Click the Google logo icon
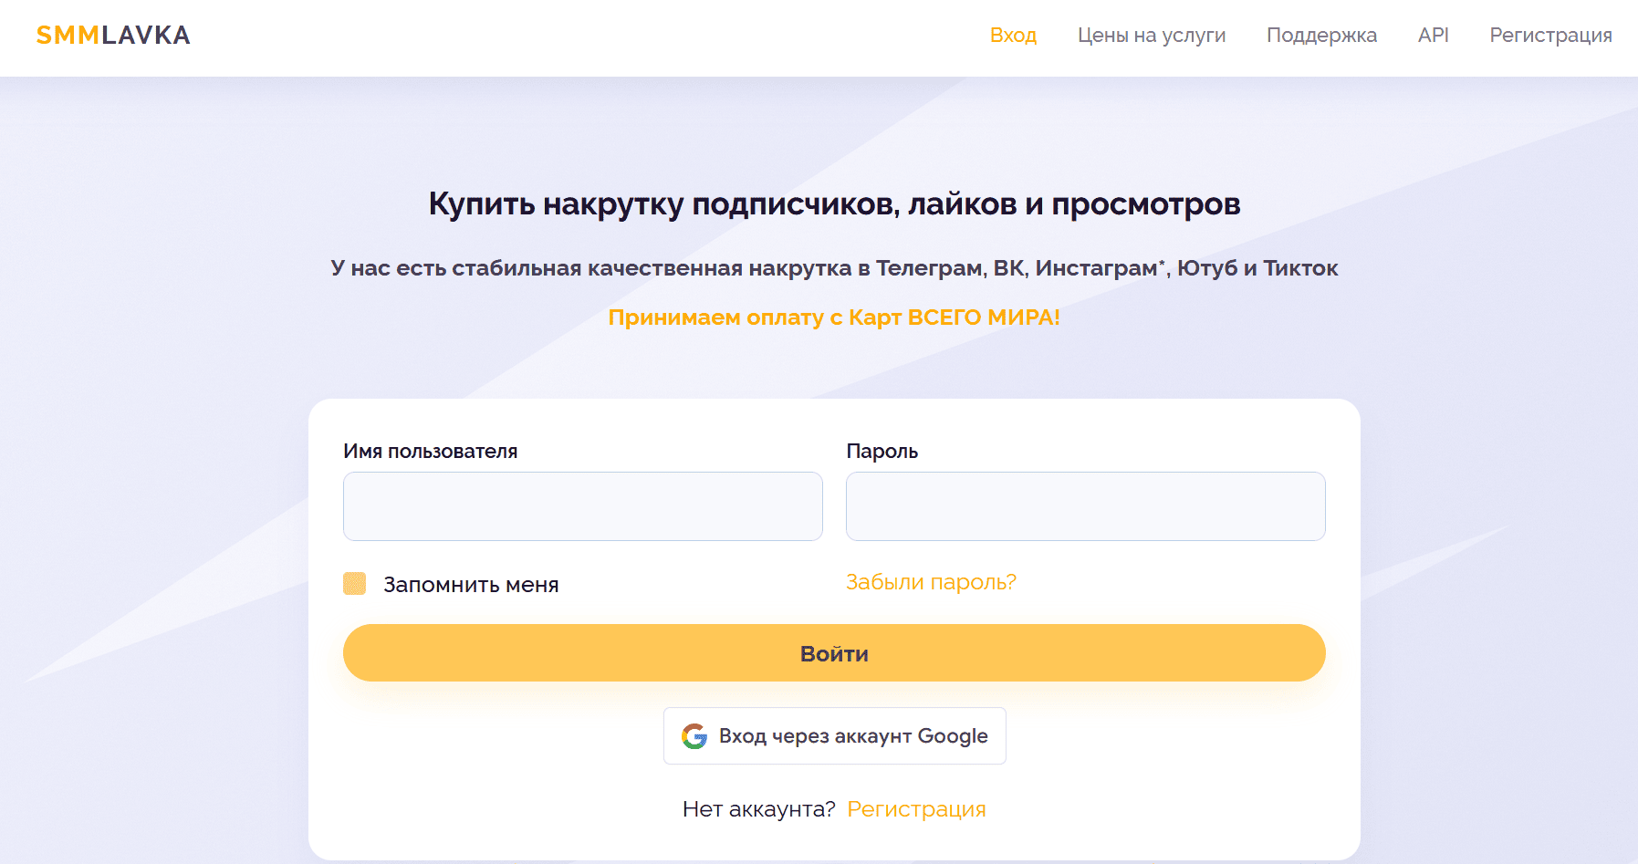1638x864 pixels. (x=694, y=736)
